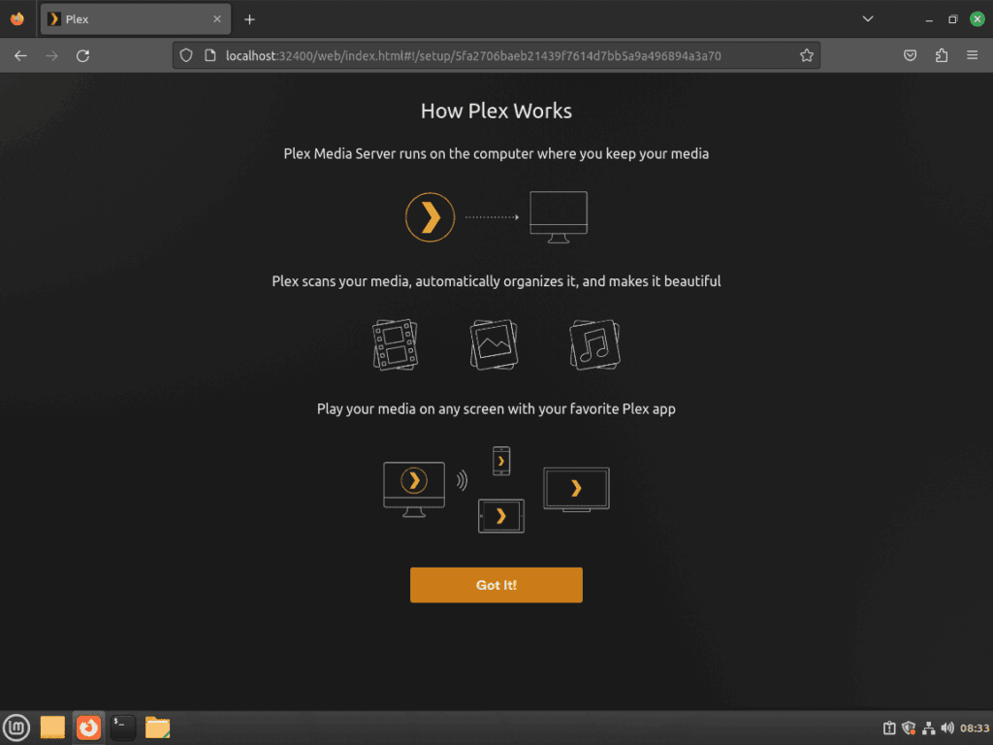Screen dimensions: 993x745
Task: Click the smartphone Plex device icon
Action: (x=500, y=460)
